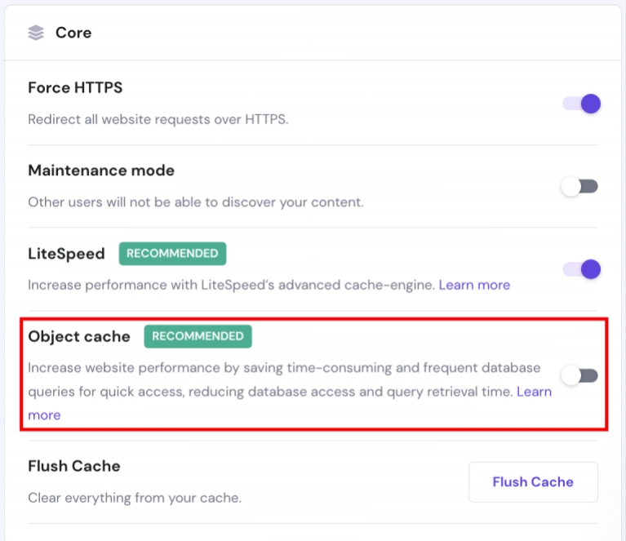Viewport: 626px width, 541px height.
Task: Disable the Force HTTPS toggle
Action: pyautogui.click(x=581, y=104)
